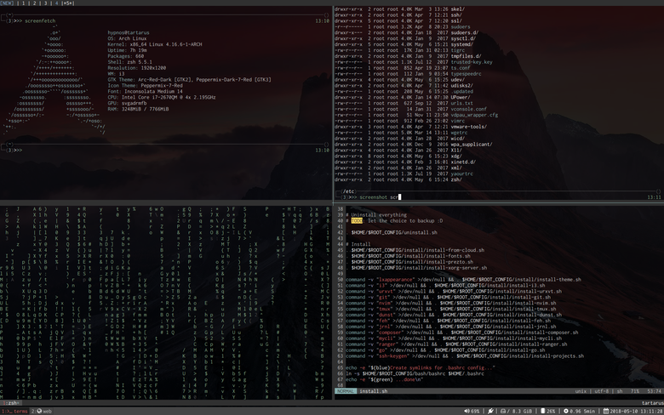Click the install.sh filename in vim statusline
This screenshot has width=664, height=415.
point(374,391)
